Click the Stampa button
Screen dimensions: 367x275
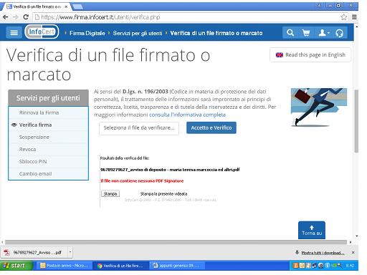(x=110, y=193)
